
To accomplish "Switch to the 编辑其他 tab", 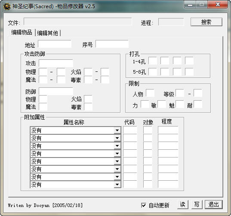I will click(x=48, y=33).
